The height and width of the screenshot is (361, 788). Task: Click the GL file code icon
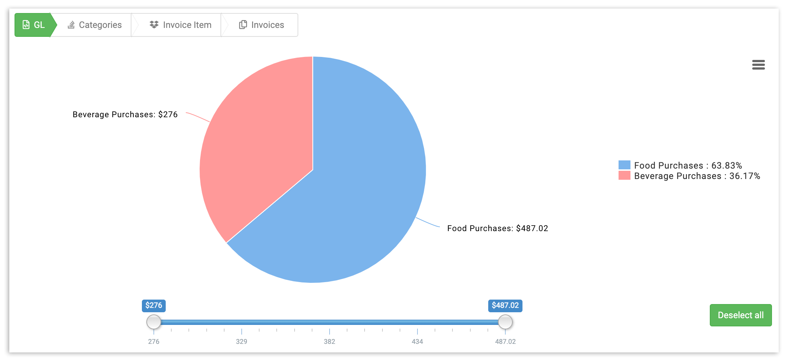26,25
